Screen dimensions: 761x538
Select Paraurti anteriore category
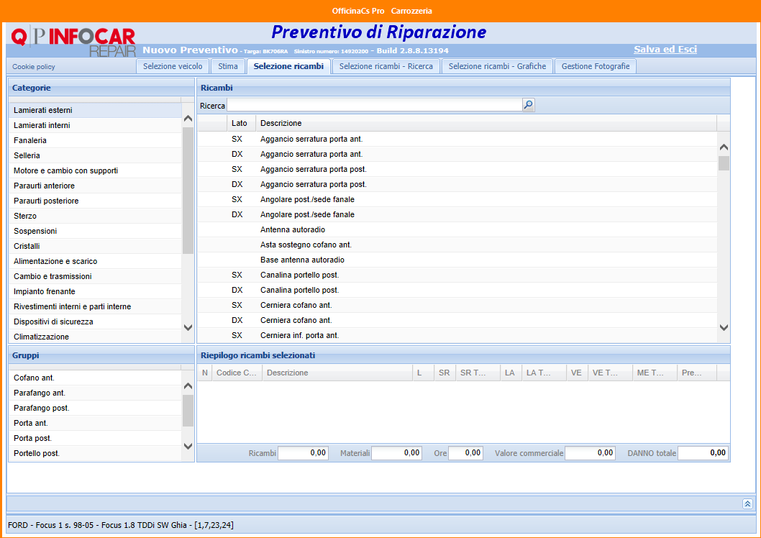tap(95, 186)
